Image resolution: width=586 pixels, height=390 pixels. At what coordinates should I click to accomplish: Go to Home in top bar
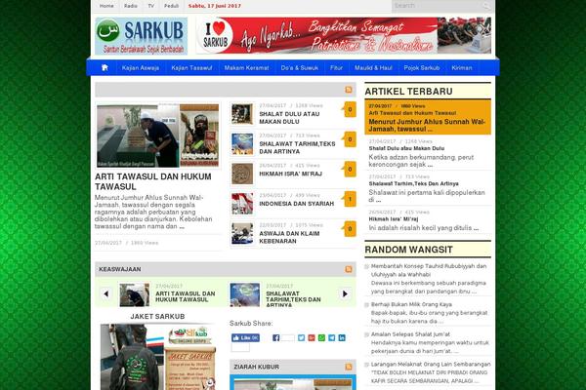tap(106, 6)
